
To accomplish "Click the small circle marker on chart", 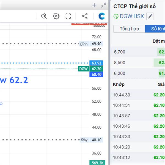I will pyautogui.click(x=1, y=104).
